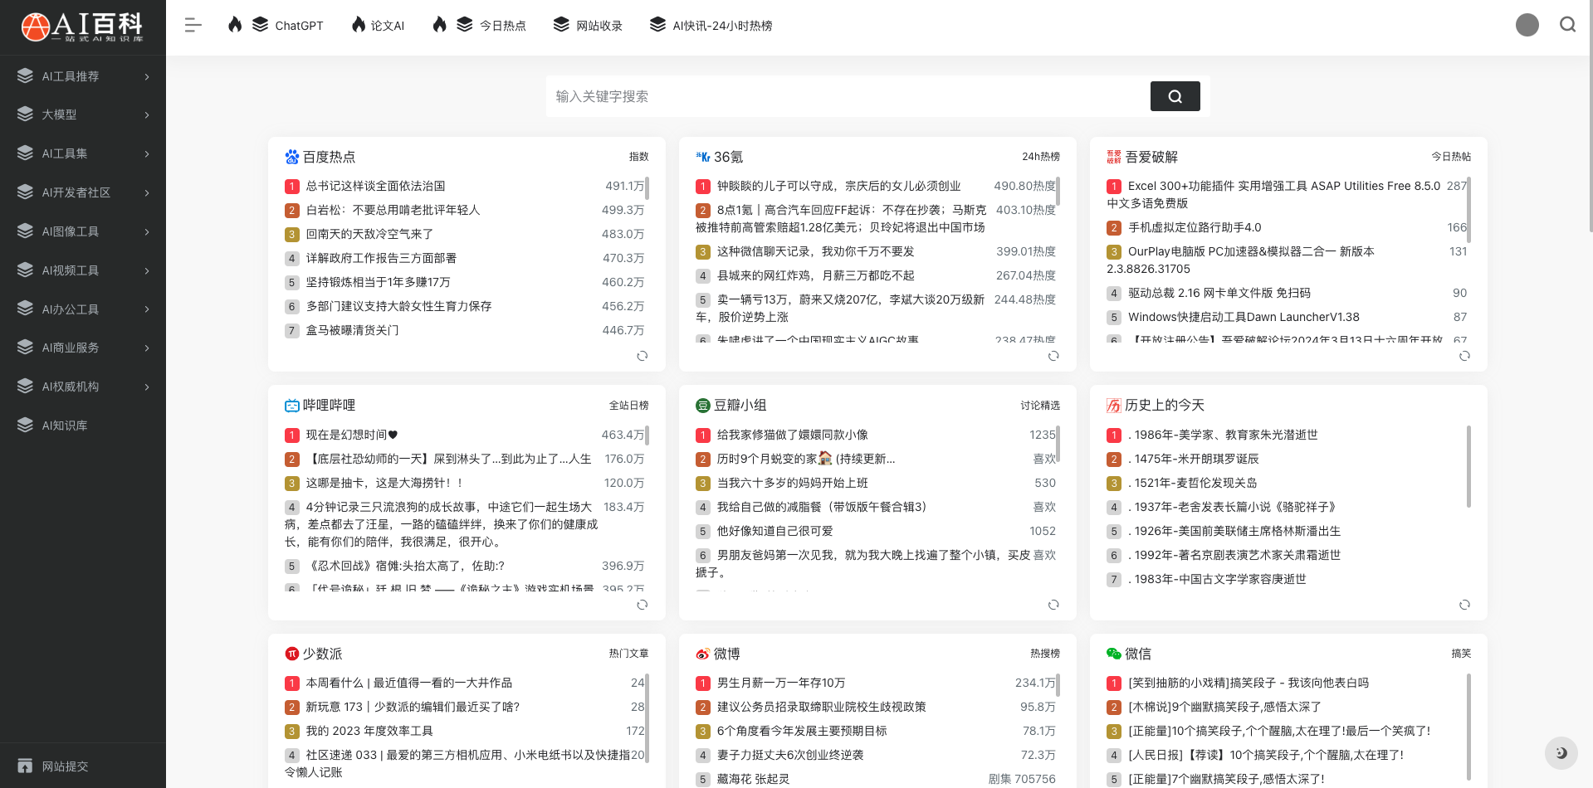The image size is (1593, 788).
Task: Expand AI商业服务 sidebar chevron
Action: click(x=147, y=348)
